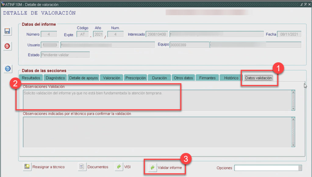Image resolution: width=312 pixels, height=177 pixels.
Task: Switch to the Duración tab
Action: click(159, 78)
